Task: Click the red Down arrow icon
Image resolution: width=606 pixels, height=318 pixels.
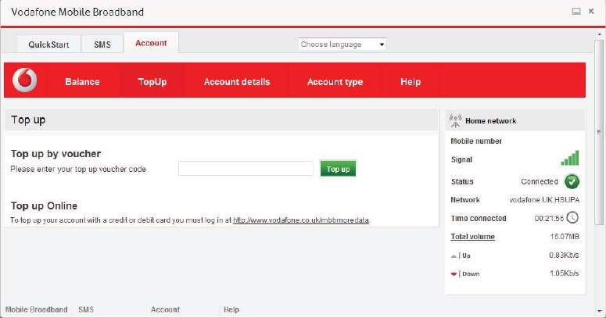Action: point(454,274)
